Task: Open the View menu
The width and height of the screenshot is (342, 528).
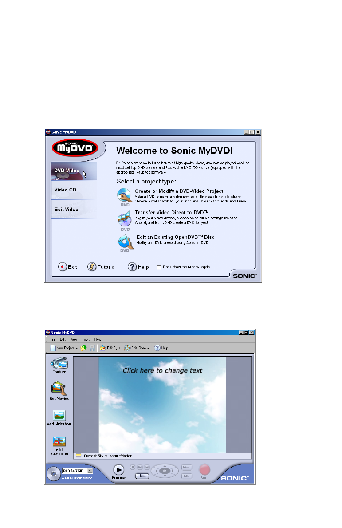Action: coord(74,339)
